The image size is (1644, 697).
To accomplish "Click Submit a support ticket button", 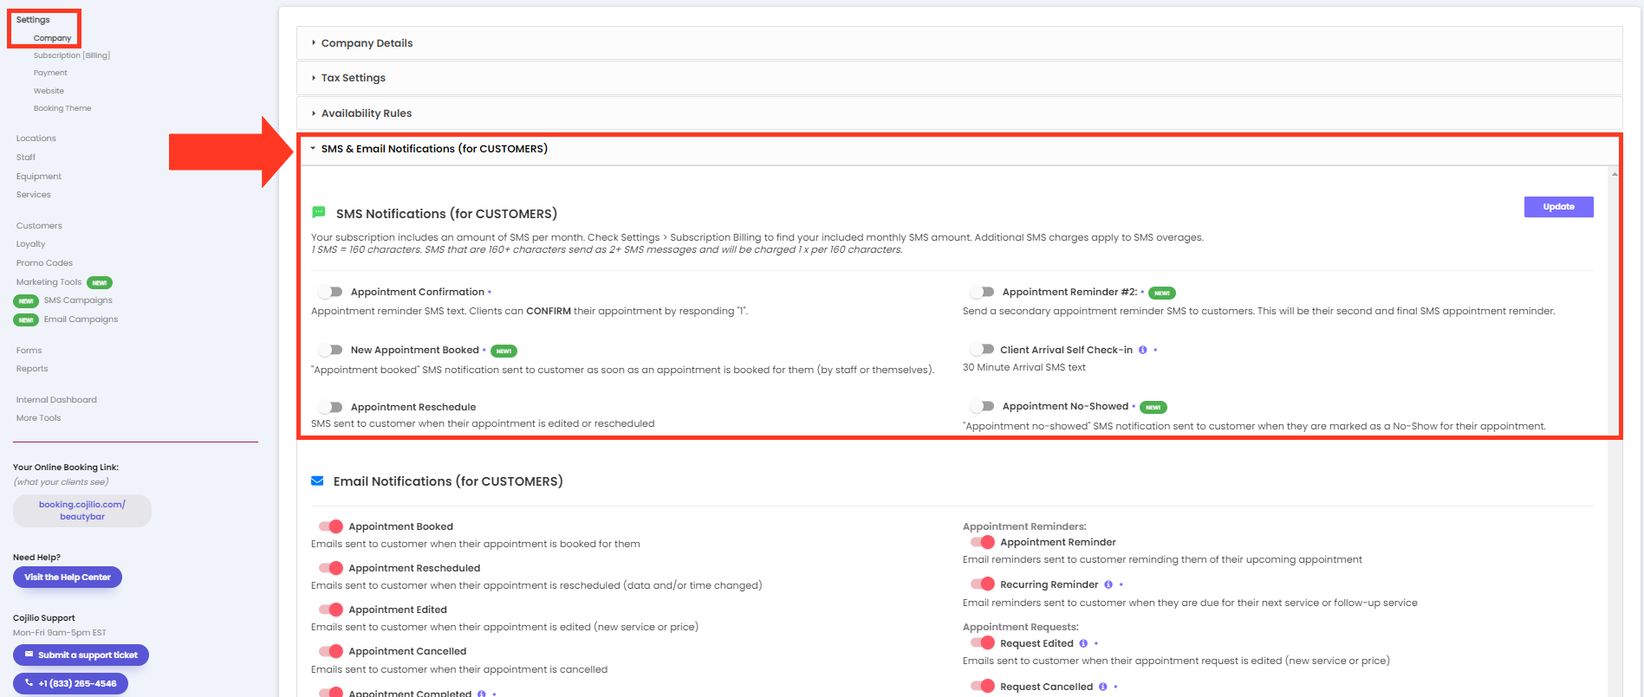I will pyautogui.click(x=81, y=655).
